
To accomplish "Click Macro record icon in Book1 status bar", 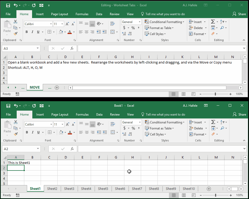I will [18, 195].
